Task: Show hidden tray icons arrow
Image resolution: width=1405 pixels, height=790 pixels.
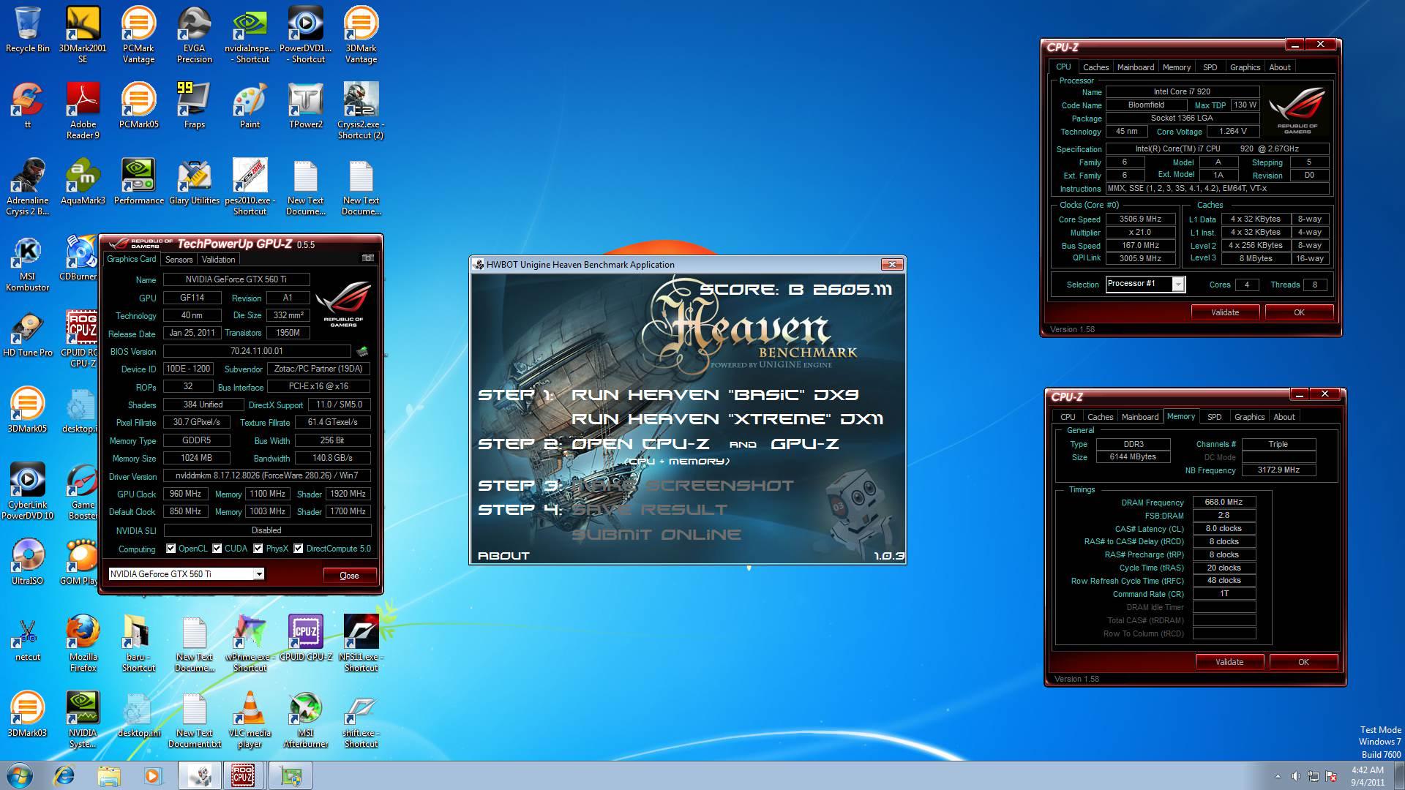Action: click(1278, 776)
